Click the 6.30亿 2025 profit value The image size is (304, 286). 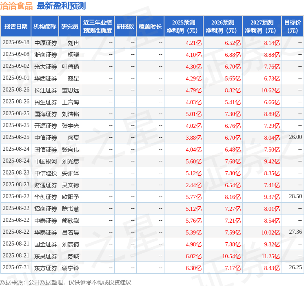click(193, 268)
